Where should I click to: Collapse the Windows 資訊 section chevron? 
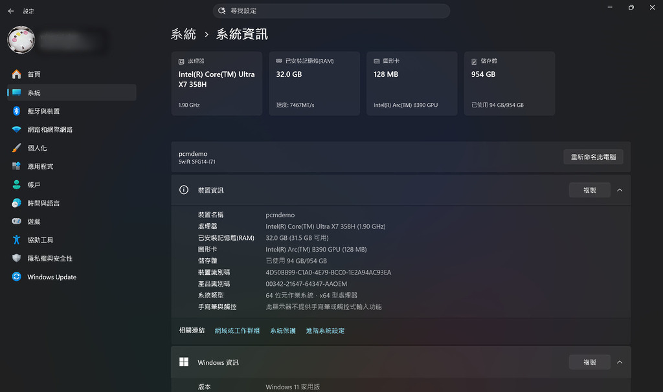coord(620,362)
